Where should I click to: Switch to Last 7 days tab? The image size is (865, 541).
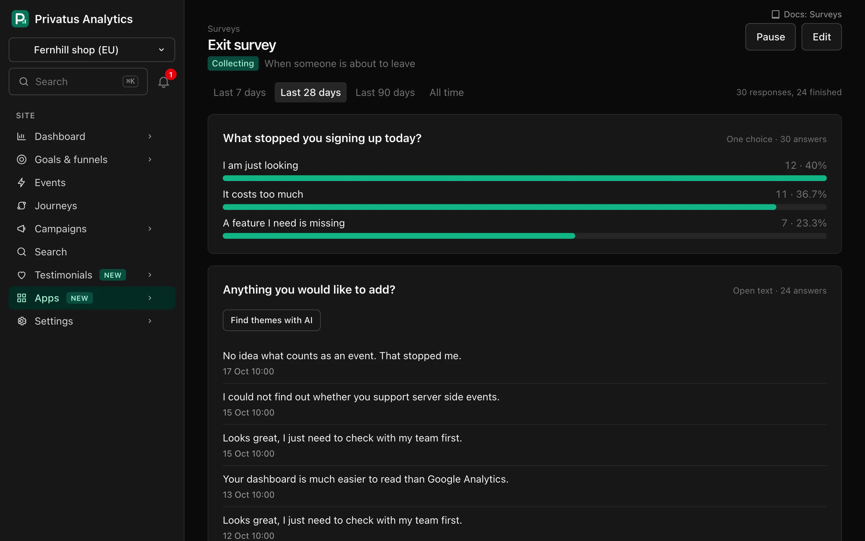240,92
